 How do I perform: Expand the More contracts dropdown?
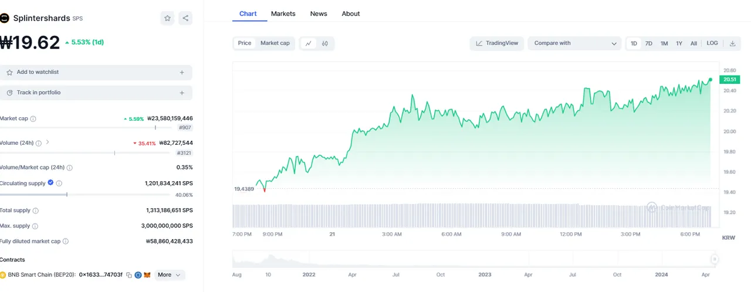[170, 275]
